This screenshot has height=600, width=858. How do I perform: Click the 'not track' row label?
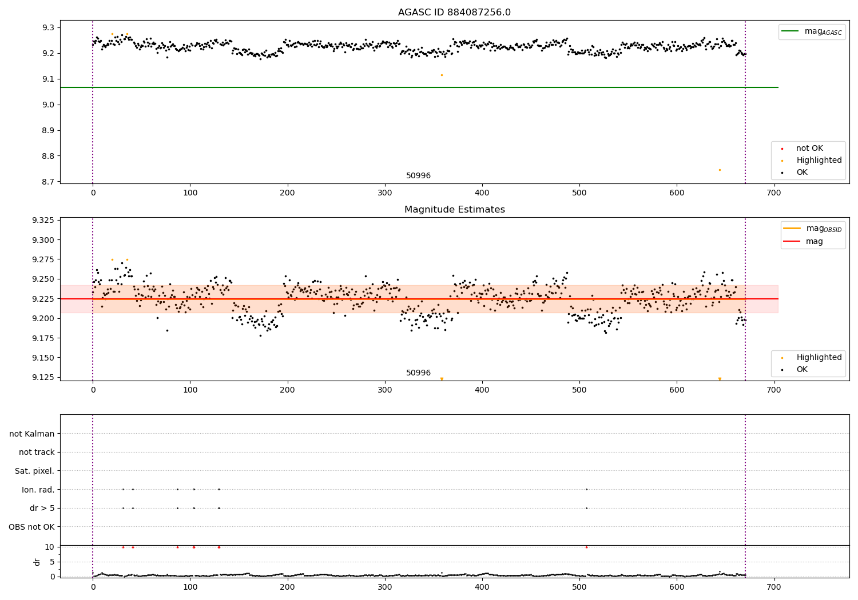point(37,453)
